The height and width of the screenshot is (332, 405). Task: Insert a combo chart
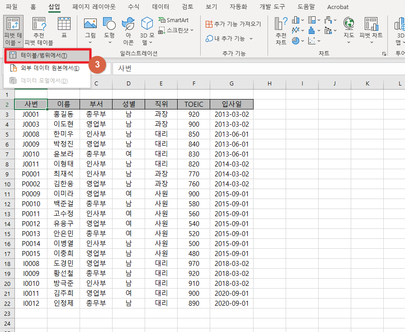[328, 30]
